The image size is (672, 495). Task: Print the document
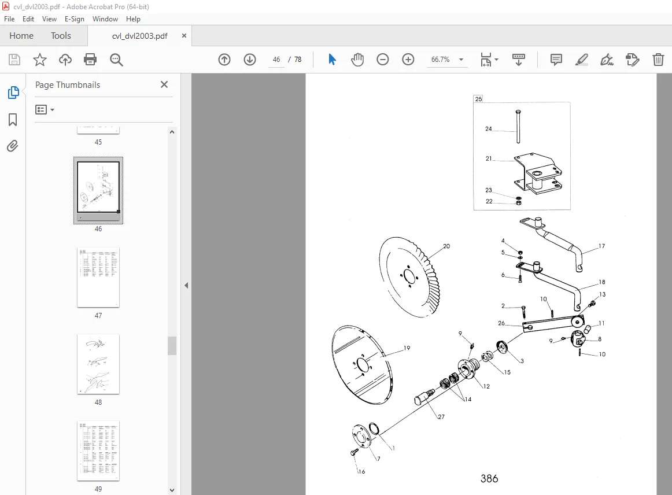[x=90, y=60]
